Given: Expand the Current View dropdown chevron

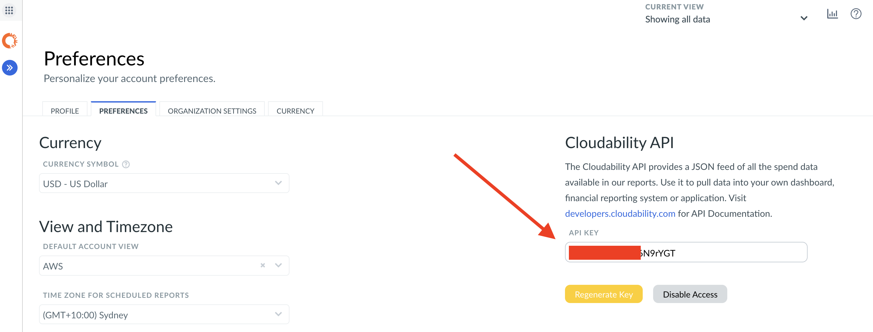Looking at the screenshot, I should click(x=803, y=18).
